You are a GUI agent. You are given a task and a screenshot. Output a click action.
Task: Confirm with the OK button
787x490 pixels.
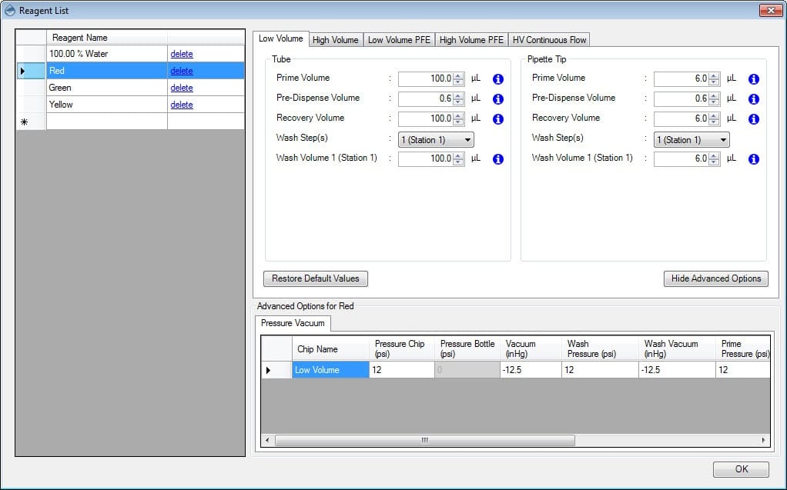pyautogui.click(x=741, y=469)
